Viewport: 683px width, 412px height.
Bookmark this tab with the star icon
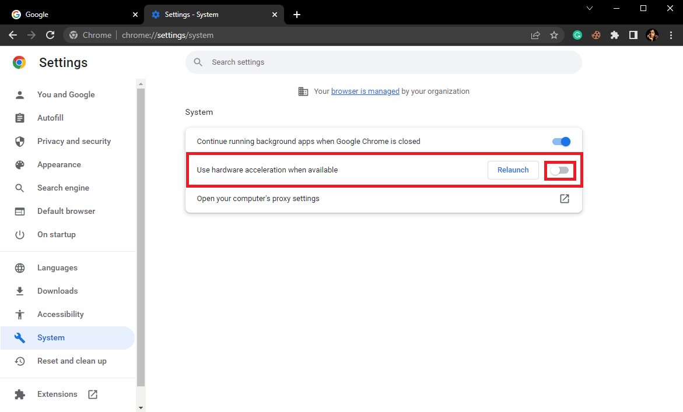554,35
